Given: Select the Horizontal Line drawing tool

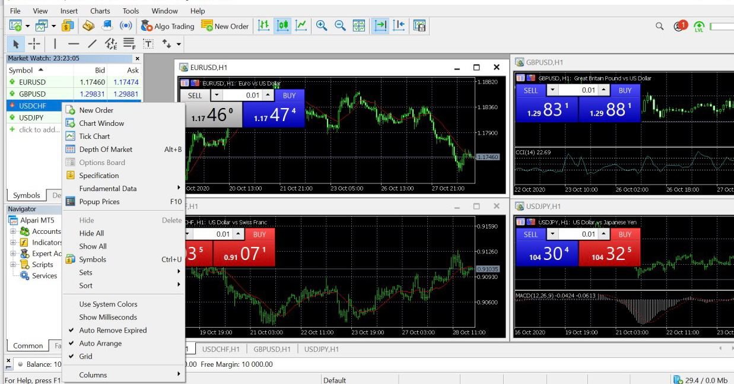Looking at the screenshot, I should 74,43.
